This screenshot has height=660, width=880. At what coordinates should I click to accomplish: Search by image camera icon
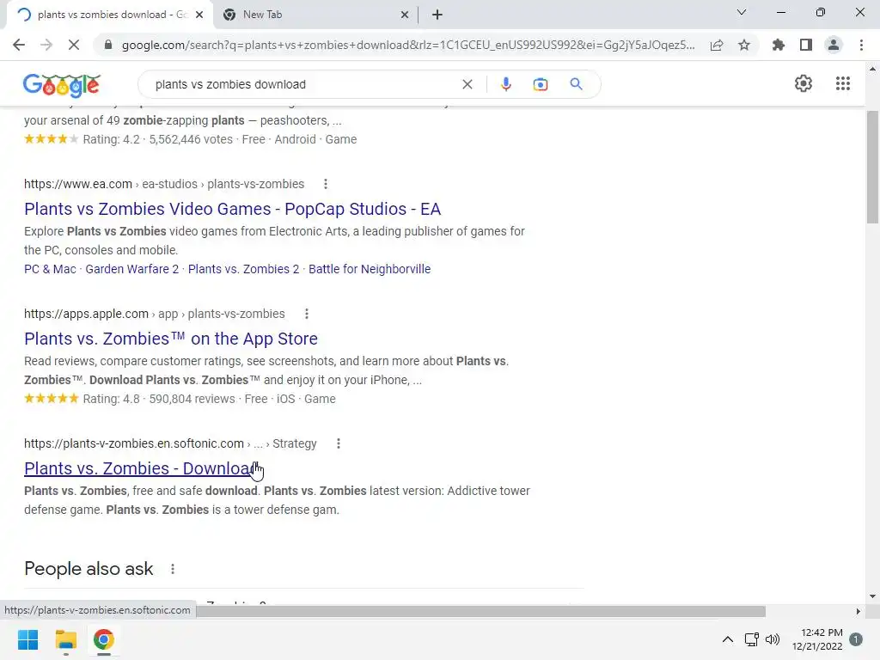(x=540, y=84)
